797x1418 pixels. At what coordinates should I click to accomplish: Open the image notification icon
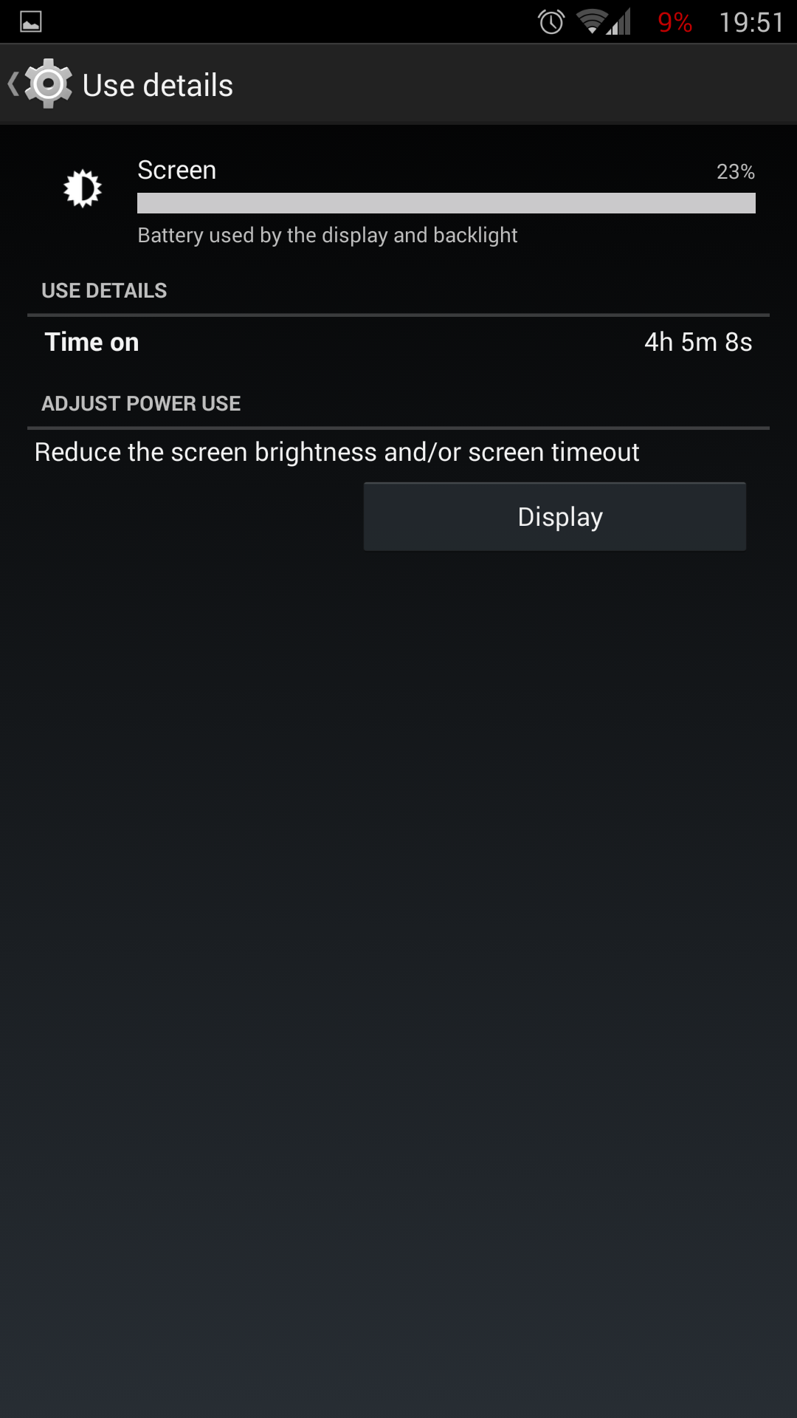[31, 22]
